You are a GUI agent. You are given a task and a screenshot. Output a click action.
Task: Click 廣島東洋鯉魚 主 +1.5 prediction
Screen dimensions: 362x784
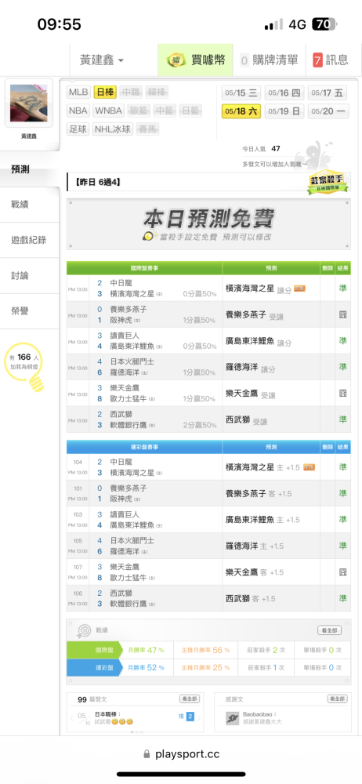point(262,520)
